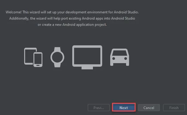Click the windshield of the car icon

[119, 53]
